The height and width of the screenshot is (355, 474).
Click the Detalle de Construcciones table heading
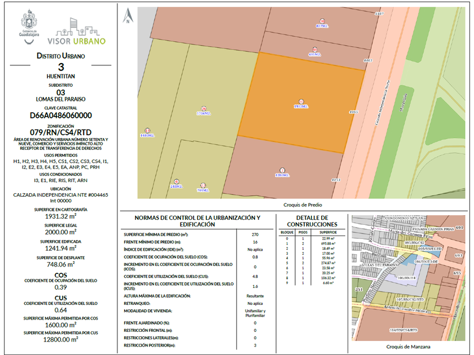[x=304, y=221]
